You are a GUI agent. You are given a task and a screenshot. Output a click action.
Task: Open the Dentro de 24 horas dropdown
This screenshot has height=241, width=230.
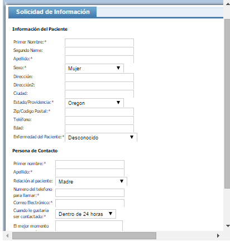point(85,214)
